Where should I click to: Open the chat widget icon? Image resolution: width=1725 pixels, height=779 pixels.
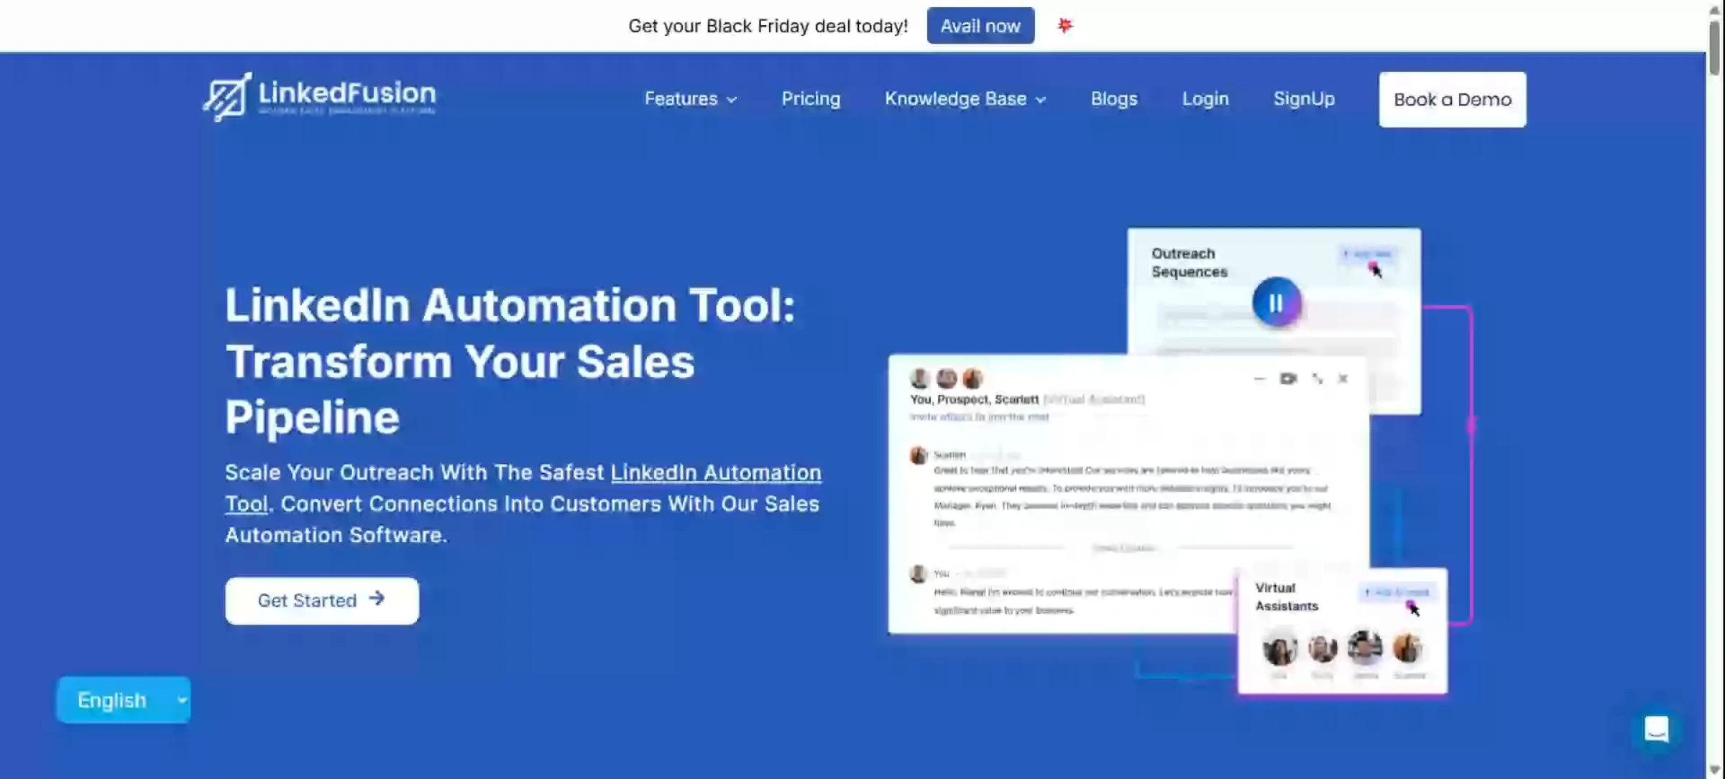point(1657,729)
